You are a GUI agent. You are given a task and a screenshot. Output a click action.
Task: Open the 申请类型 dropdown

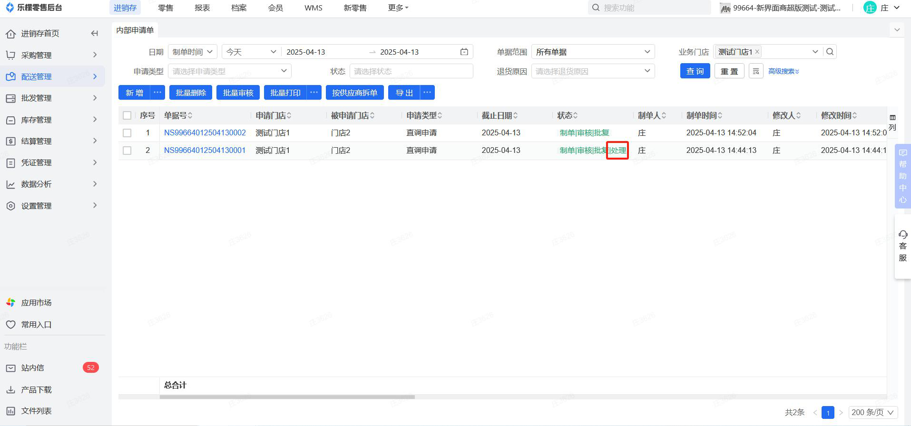click(x=229, y=71)
